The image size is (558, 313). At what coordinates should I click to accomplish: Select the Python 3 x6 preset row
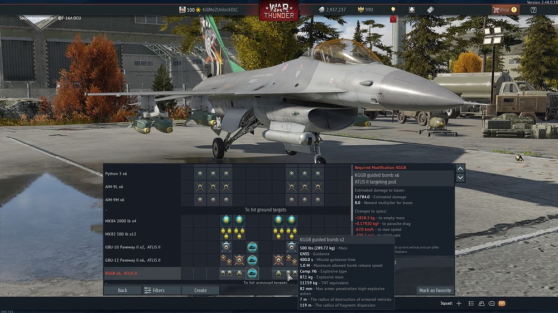tap(142, 174)
